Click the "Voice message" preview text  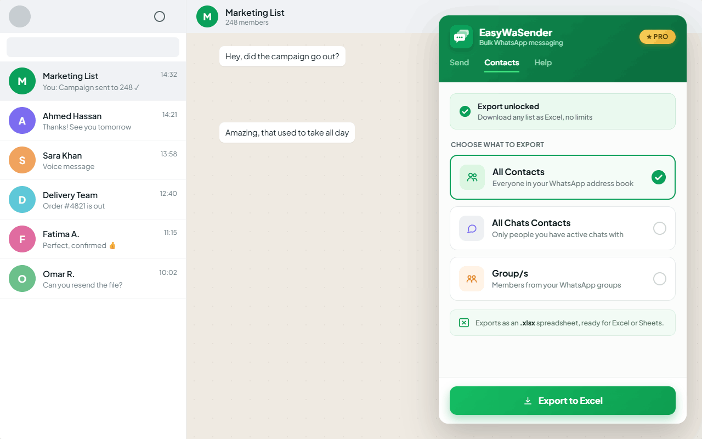point(69,166)
